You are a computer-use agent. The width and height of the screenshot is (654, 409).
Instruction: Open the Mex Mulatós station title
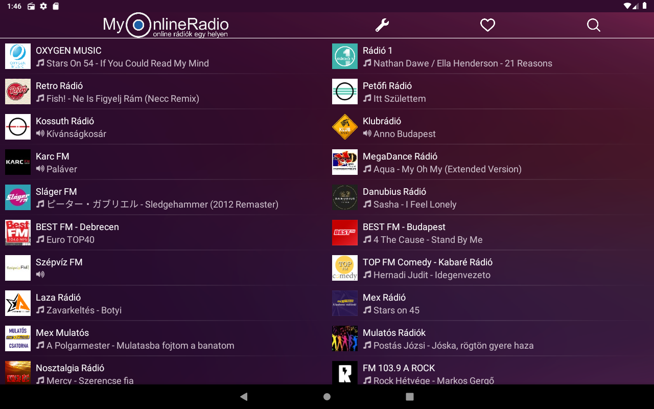[x=62, y=333]
